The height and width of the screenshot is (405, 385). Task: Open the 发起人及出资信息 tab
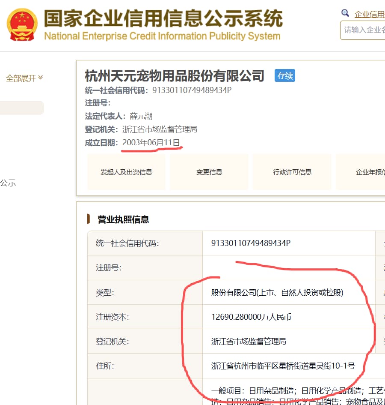point(126,172)
